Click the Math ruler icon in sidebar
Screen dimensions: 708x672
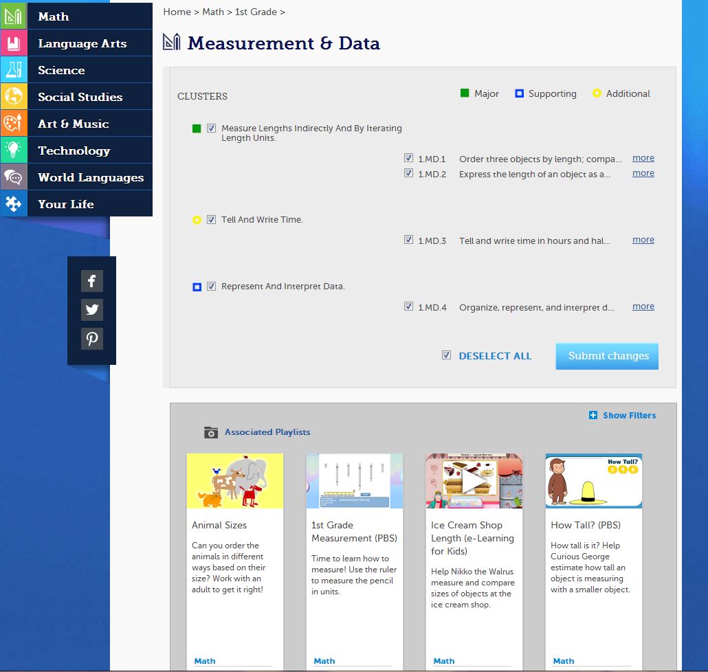coord(14,16)
